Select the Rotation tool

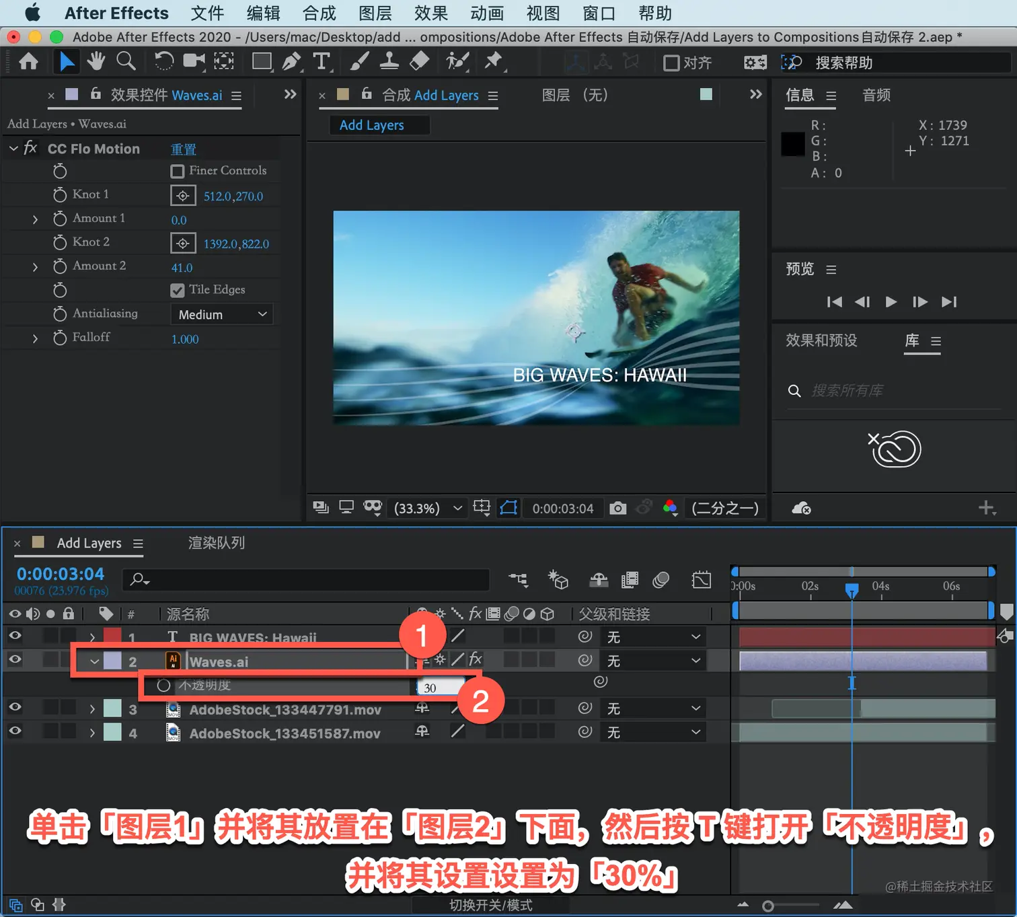pyautogui.click(x=163, y=62)
